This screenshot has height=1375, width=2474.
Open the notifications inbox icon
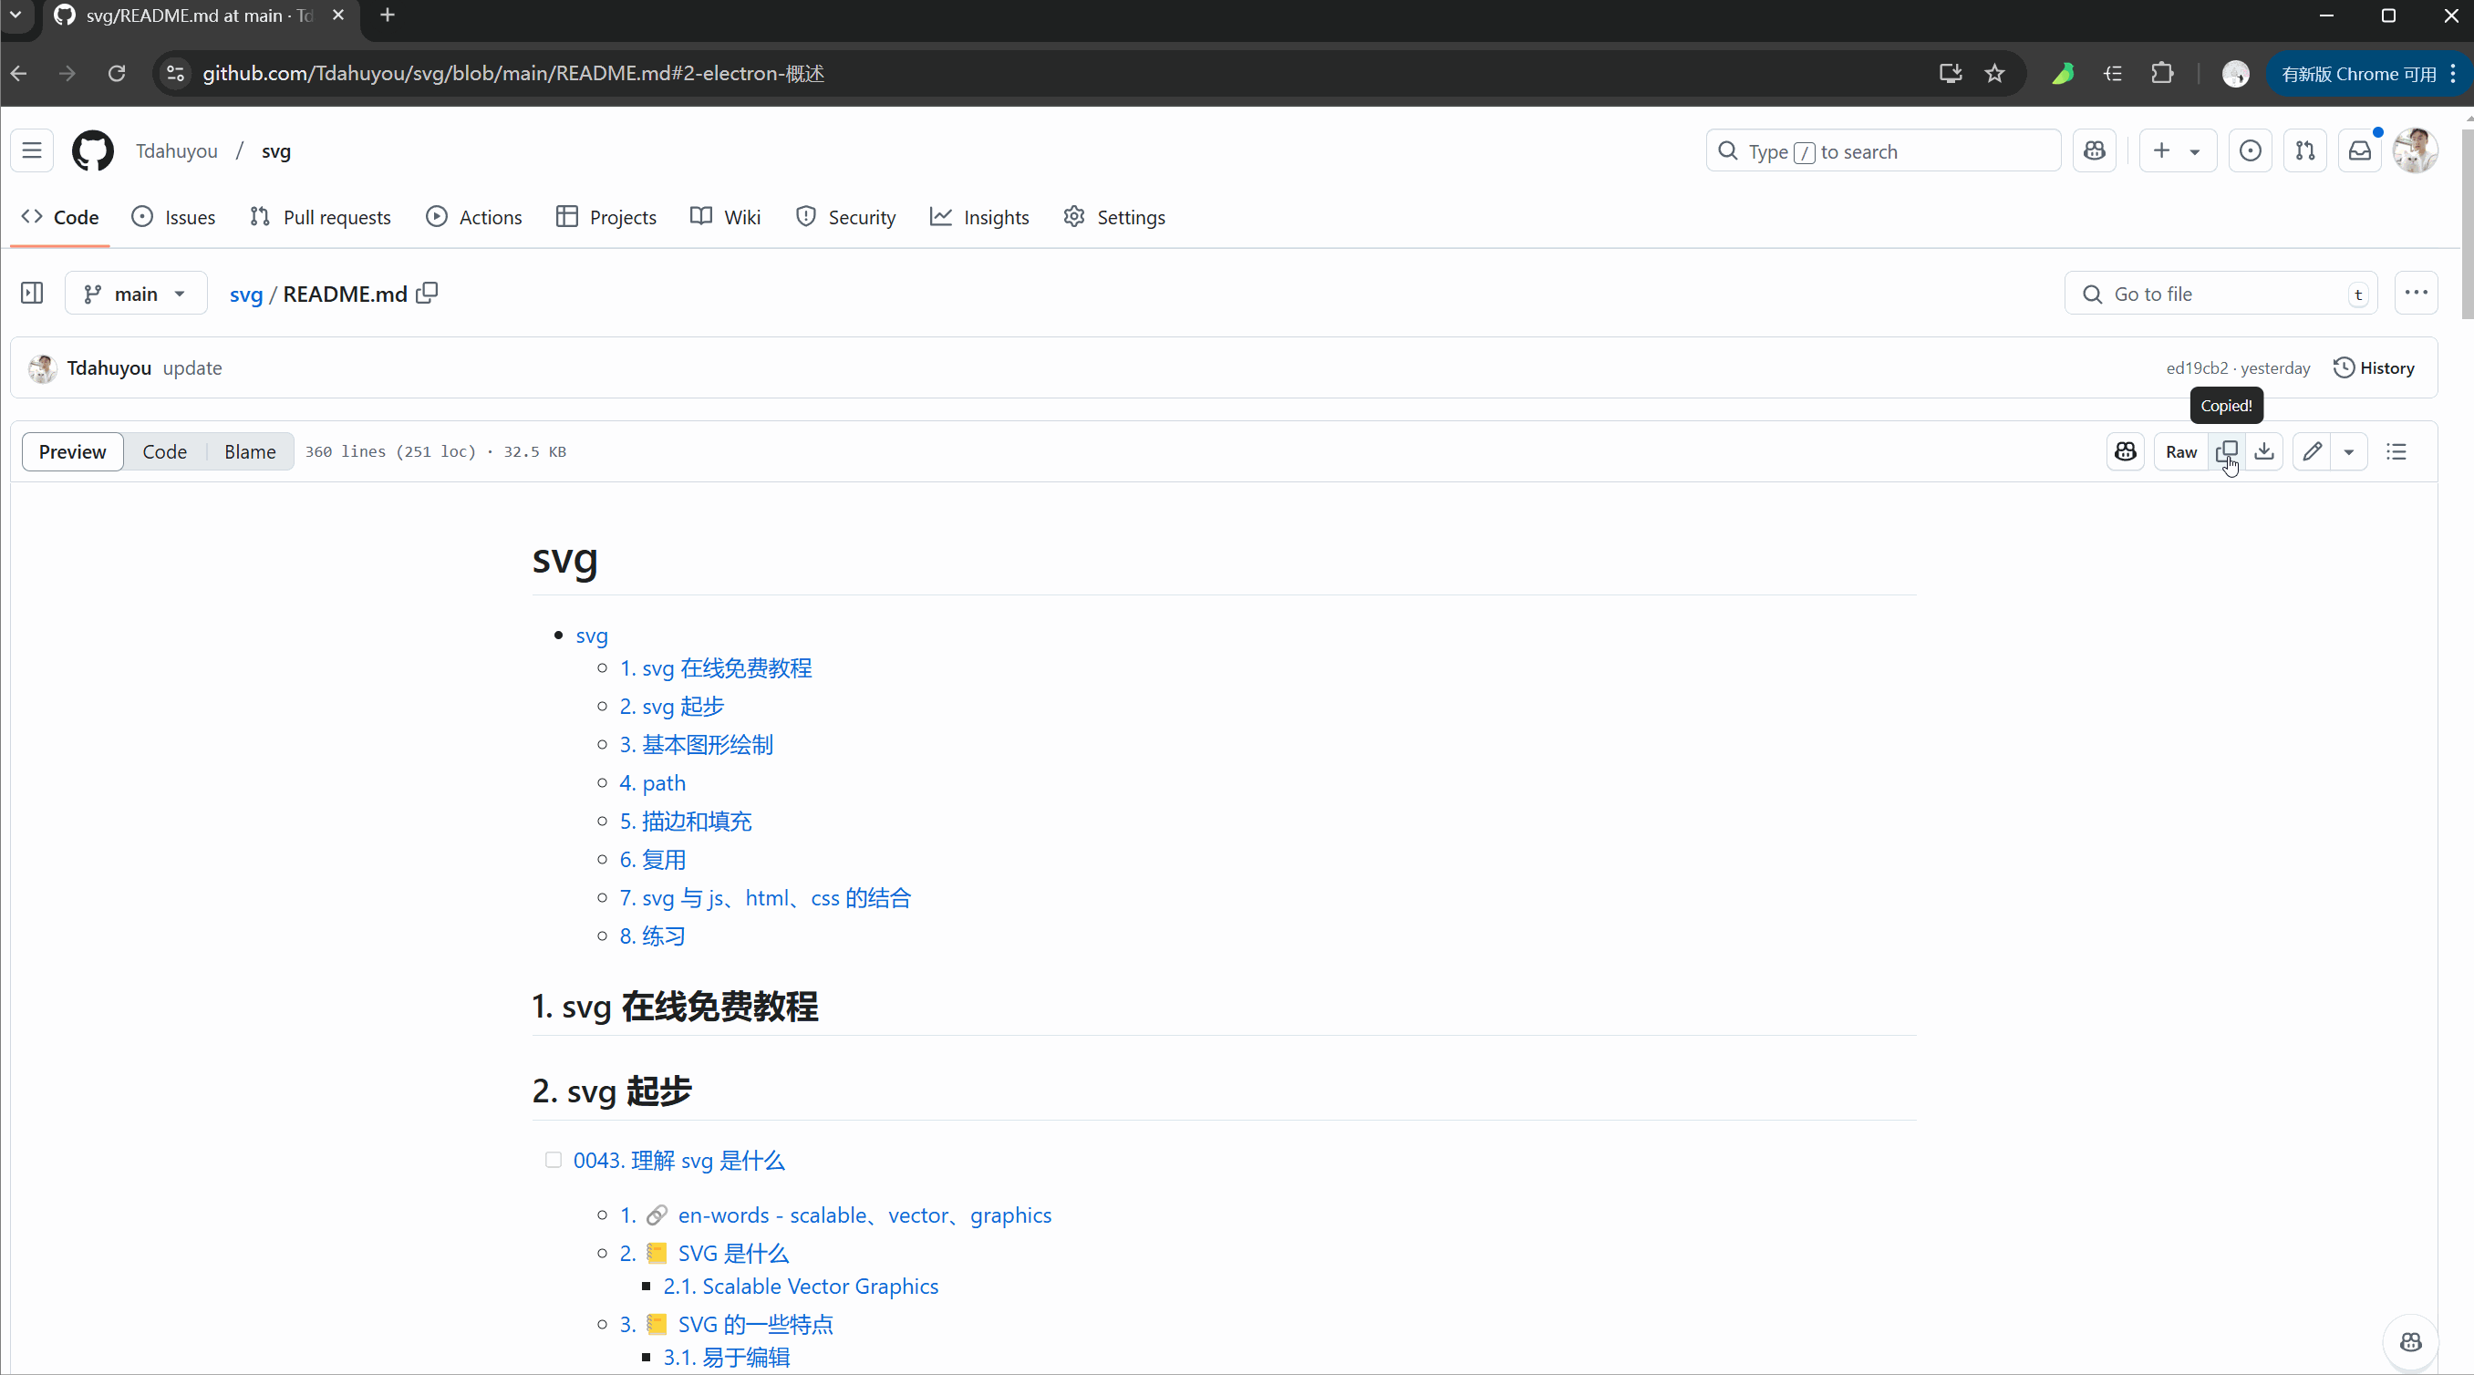[2359, 150]
